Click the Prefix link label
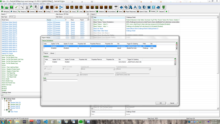The image size is (220, 124). pyautogui.click(x=45, y=78)
